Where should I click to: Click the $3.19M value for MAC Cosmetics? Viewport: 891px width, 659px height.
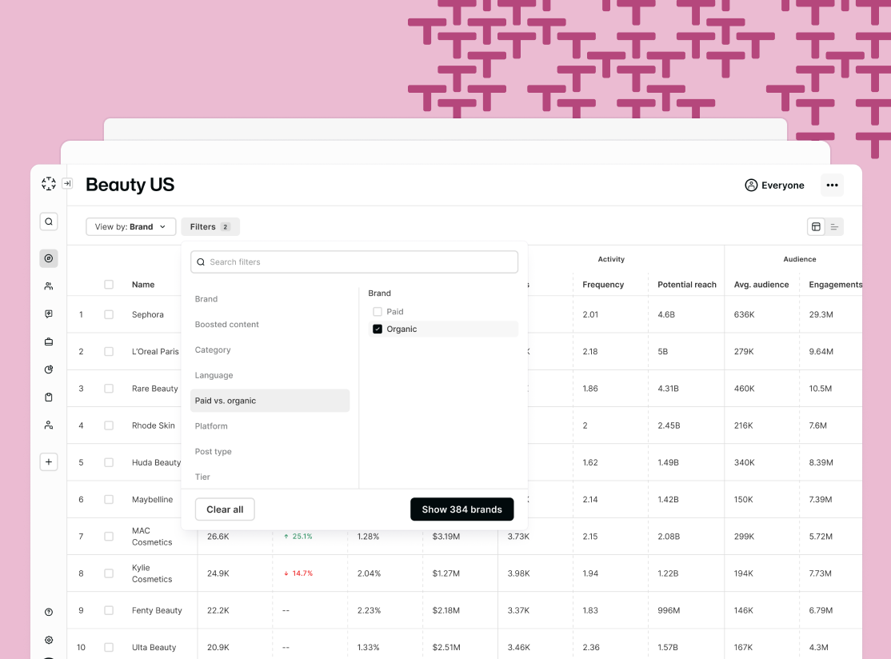[x=446, y=537]
